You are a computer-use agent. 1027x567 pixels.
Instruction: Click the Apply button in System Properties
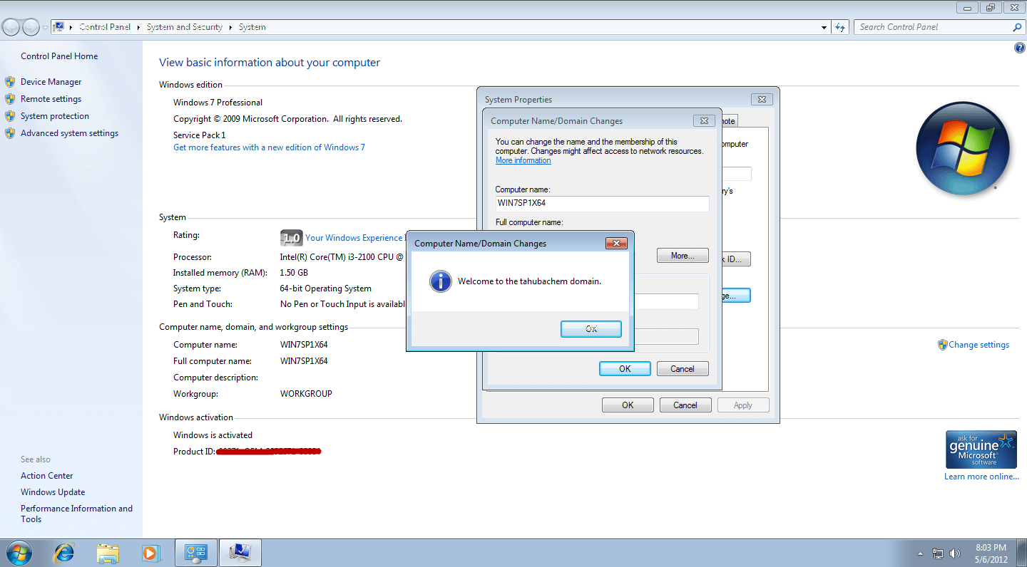coord(743,405)
